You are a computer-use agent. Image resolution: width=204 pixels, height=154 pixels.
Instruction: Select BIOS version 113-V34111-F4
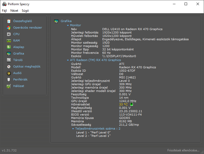pos(130,115)
